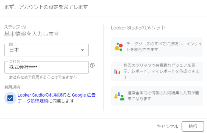
Task: Click the Looker Studioのメリット heading
Action: click(138, 28)
